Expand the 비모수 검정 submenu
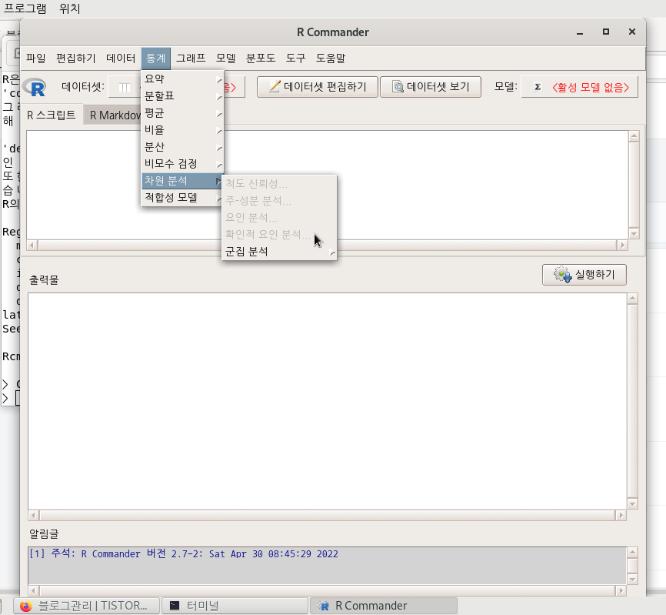This screenshot has width=666, height=615. (182, 164)
